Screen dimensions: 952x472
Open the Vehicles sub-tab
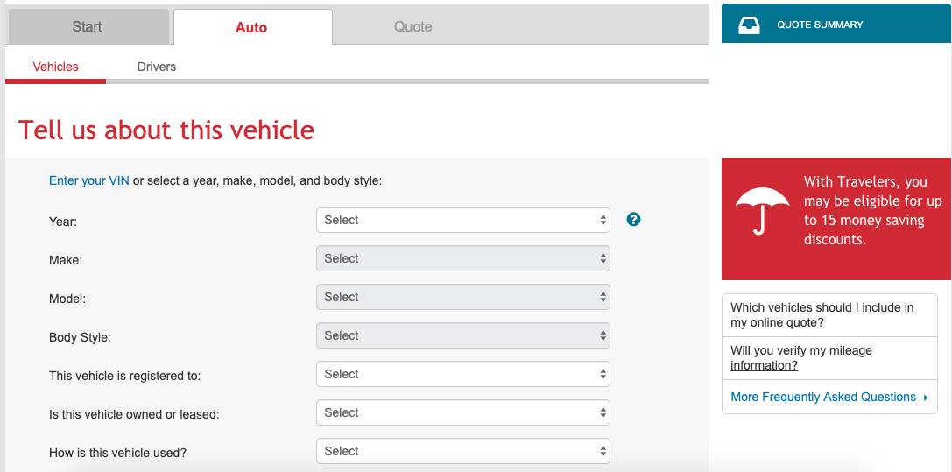(x=55, y=67)
